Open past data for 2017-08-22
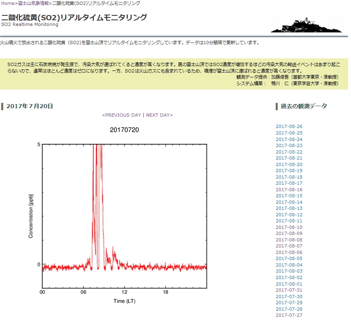 (289, 151)
